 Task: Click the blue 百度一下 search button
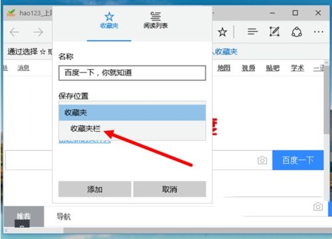click(x=298, y=160)
